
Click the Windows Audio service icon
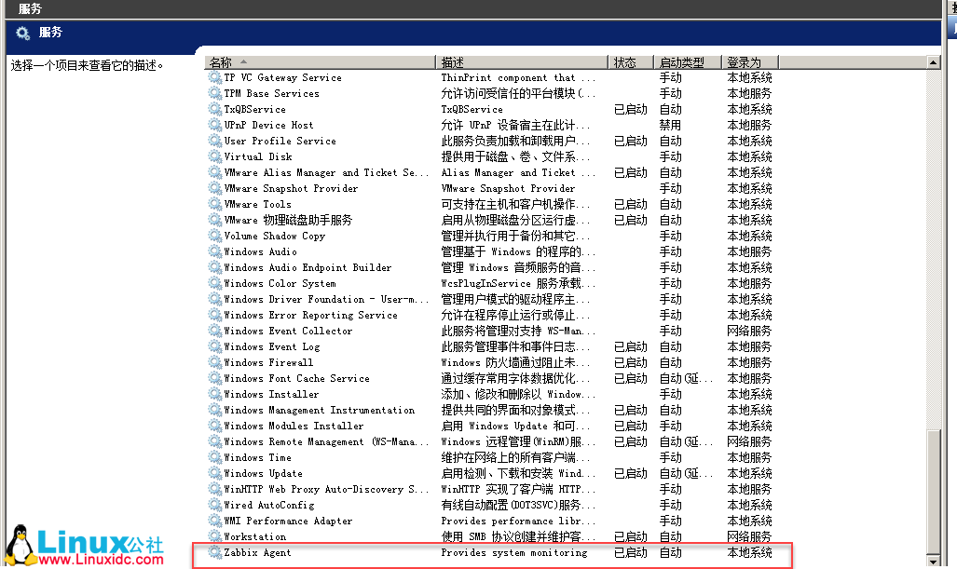pyautogui.click(x=214, y=251)
